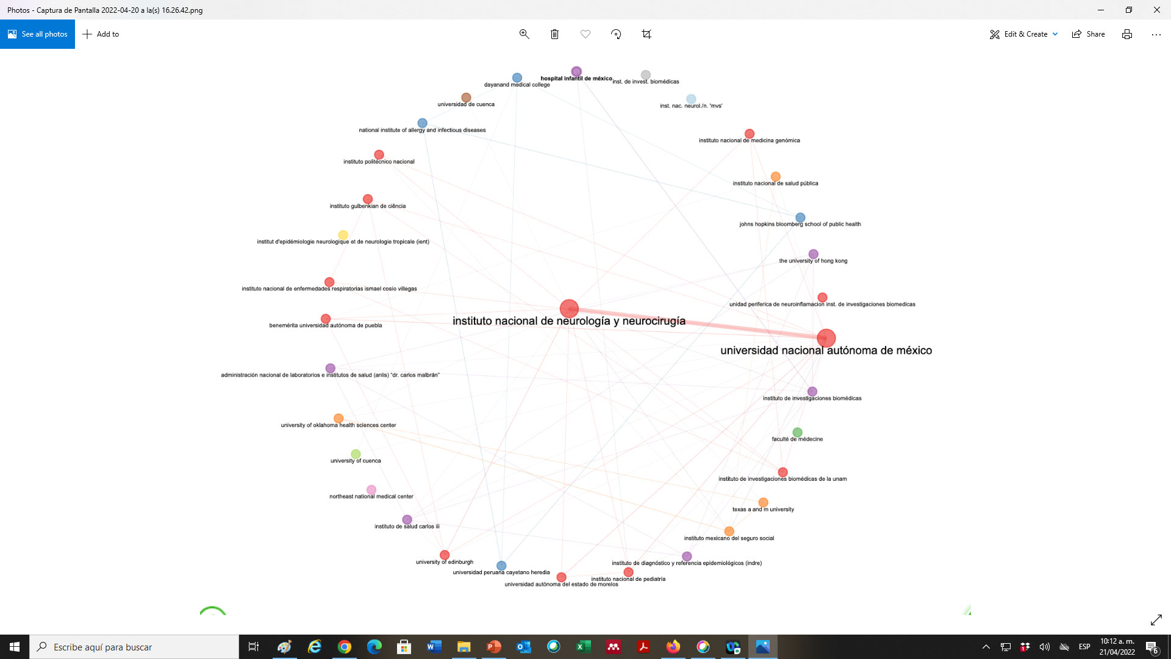Click 'instituto mexicano del seguro social' label
The width and height of the screenshot is (1171, 659).
coord(729,538)
